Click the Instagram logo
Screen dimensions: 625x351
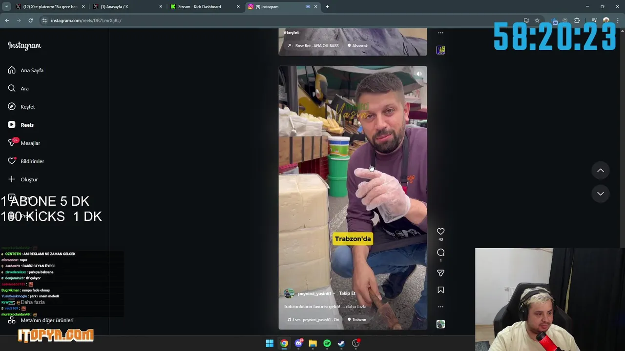coord(24,45)
